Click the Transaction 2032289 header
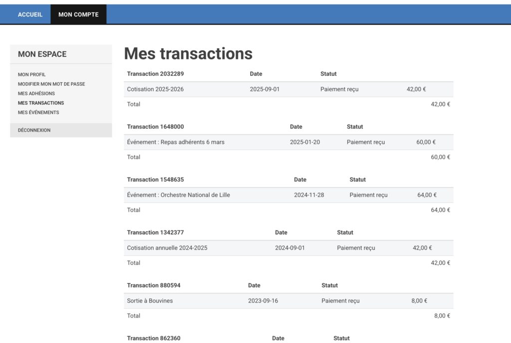This screenshot has height=343, width=511. pyautogui.click(x=156, y=74)
